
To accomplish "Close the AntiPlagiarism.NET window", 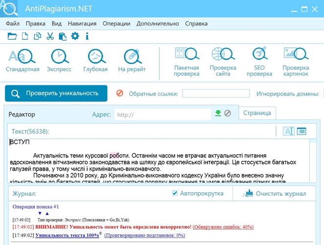I will pyautogui.click(x=315, y=9).
